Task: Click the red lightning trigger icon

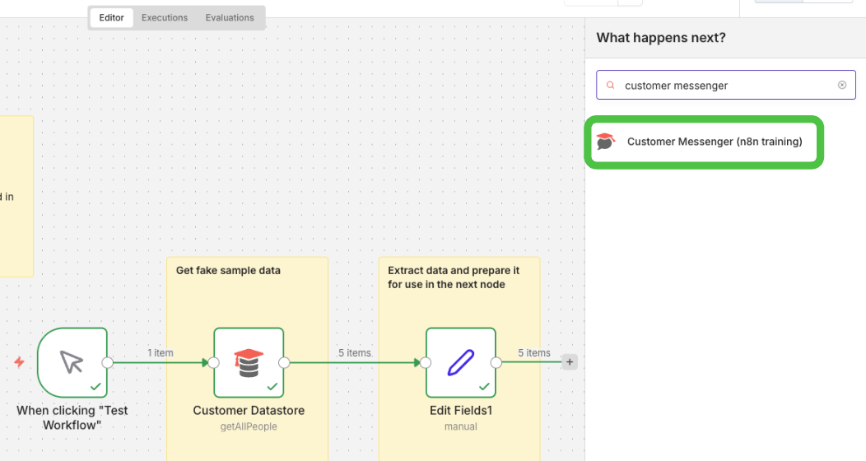Action: [19, 362]
